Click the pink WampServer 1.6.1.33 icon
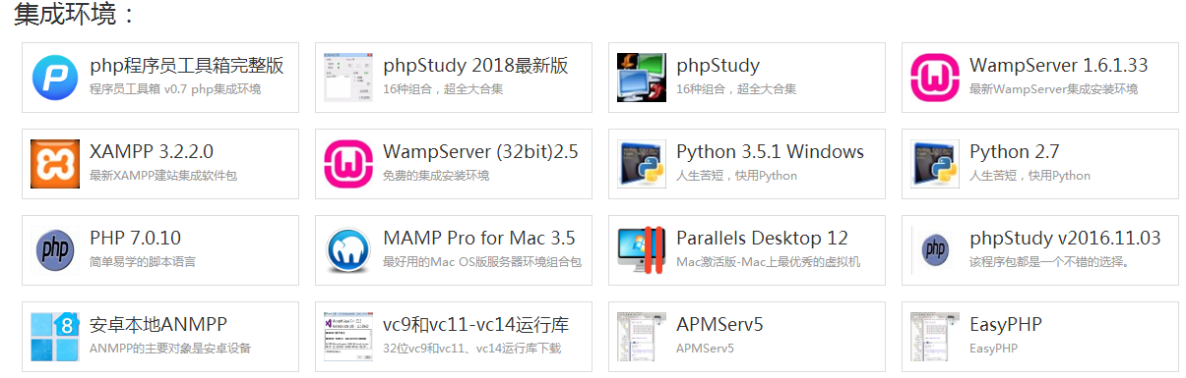This screenshot has height=378, width=1186. pyautogui.click(x=935, y=78)
